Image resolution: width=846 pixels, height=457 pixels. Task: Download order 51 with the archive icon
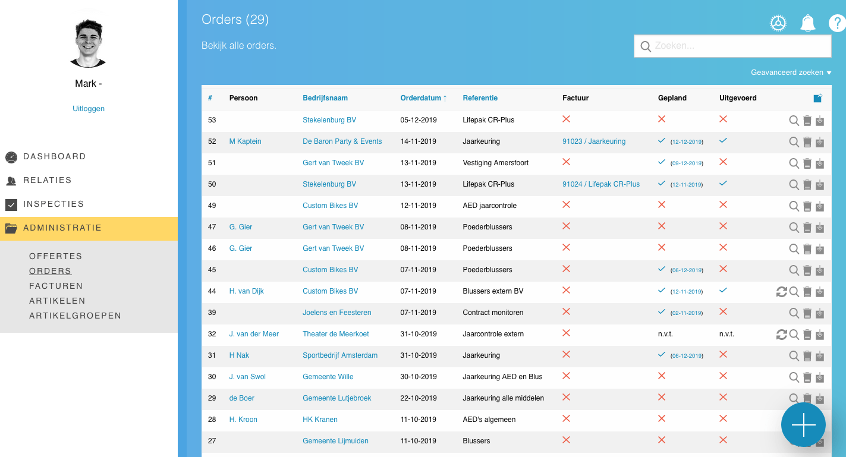[820, 163]
